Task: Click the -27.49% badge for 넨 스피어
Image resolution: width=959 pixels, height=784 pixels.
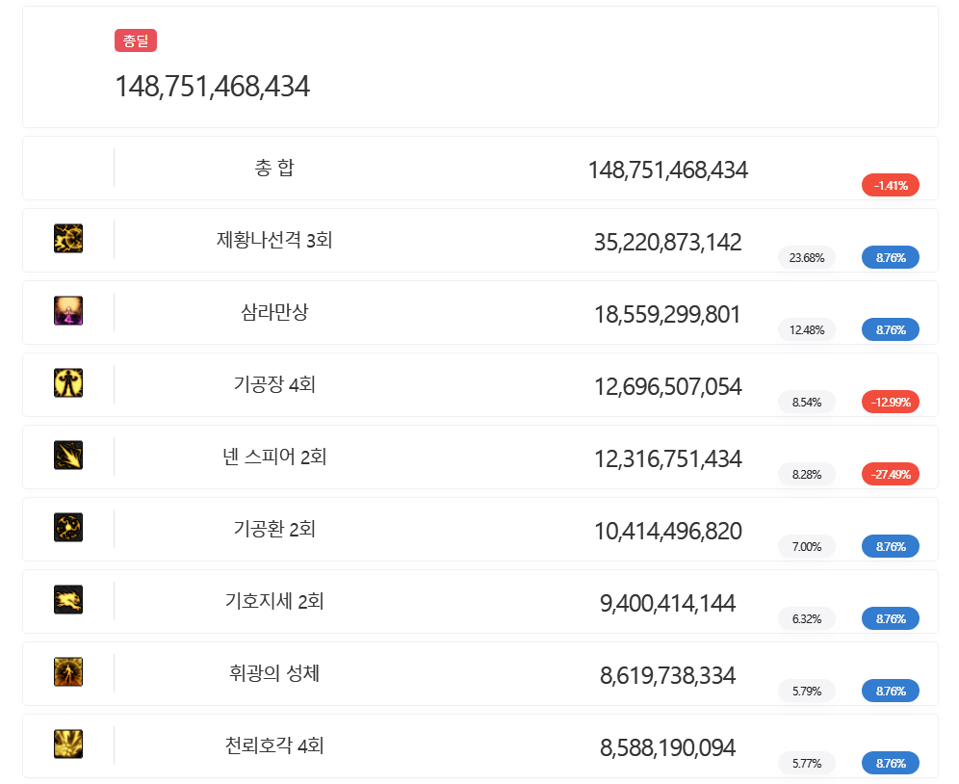Action: tap(890, 474)
